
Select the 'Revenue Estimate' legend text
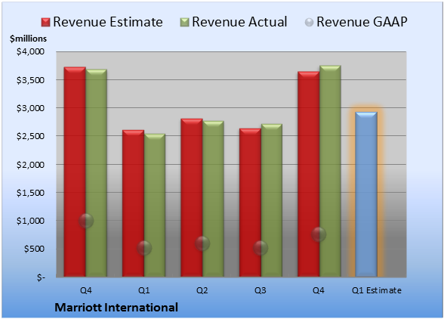[108, 22]
